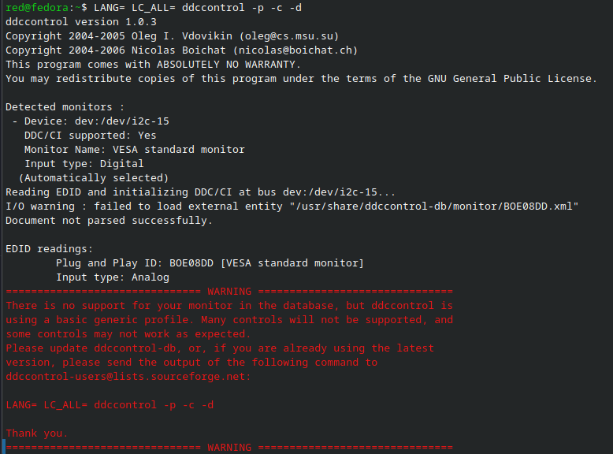Click the "Input type: Digital" line
The width and height of the screenshot is (613, 454).
click(x=84, y=163)
